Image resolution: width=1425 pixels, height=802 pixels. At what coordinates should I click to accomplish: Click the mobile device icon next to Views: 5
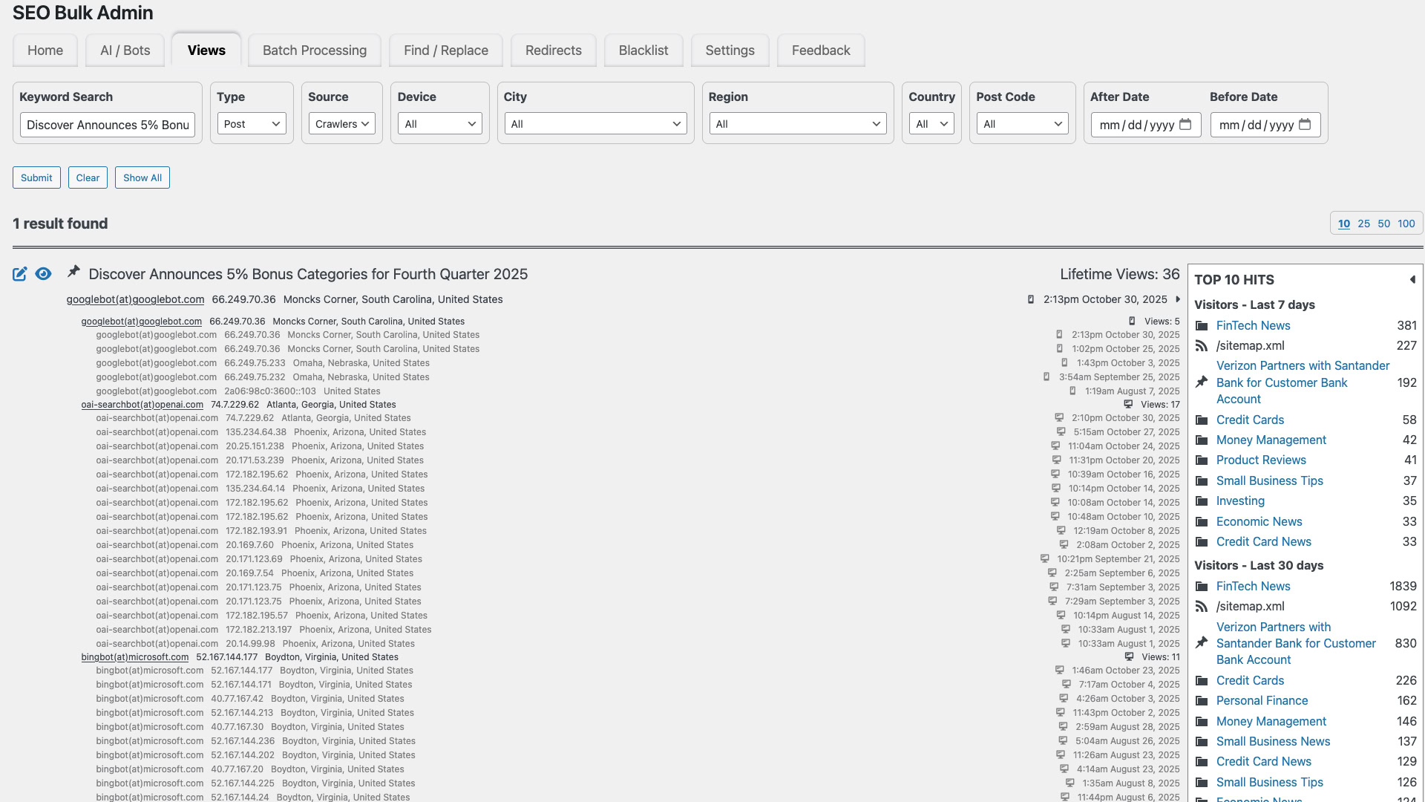1131,321
